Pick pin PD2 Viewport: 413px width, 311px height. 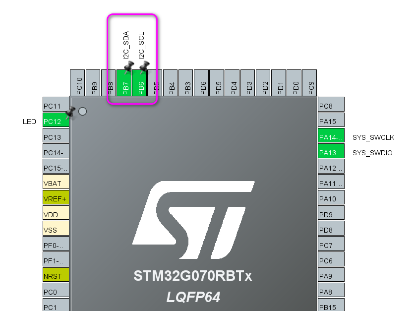[263, 83]
